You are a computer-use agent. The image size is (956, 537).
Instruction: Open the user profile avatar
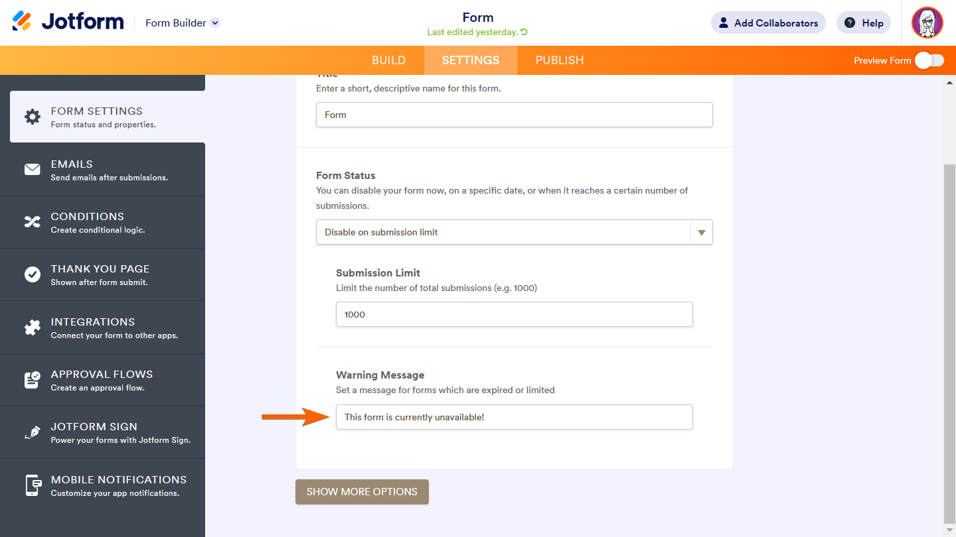coord(927,23)
